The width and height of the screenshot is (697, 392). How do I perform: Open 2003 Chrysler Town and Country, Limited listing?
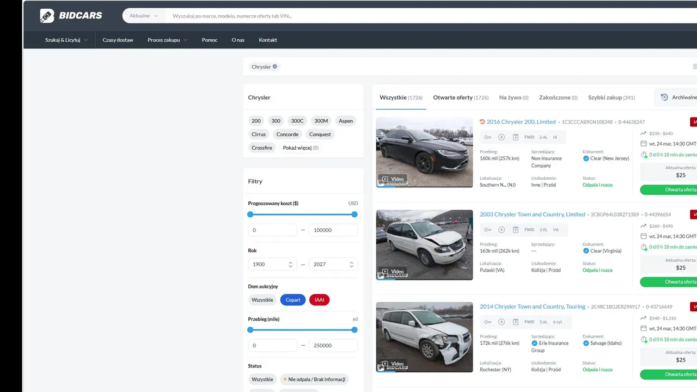532,215
